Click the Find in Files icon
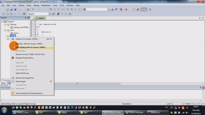205x115 pixels. tap(84, 9)
